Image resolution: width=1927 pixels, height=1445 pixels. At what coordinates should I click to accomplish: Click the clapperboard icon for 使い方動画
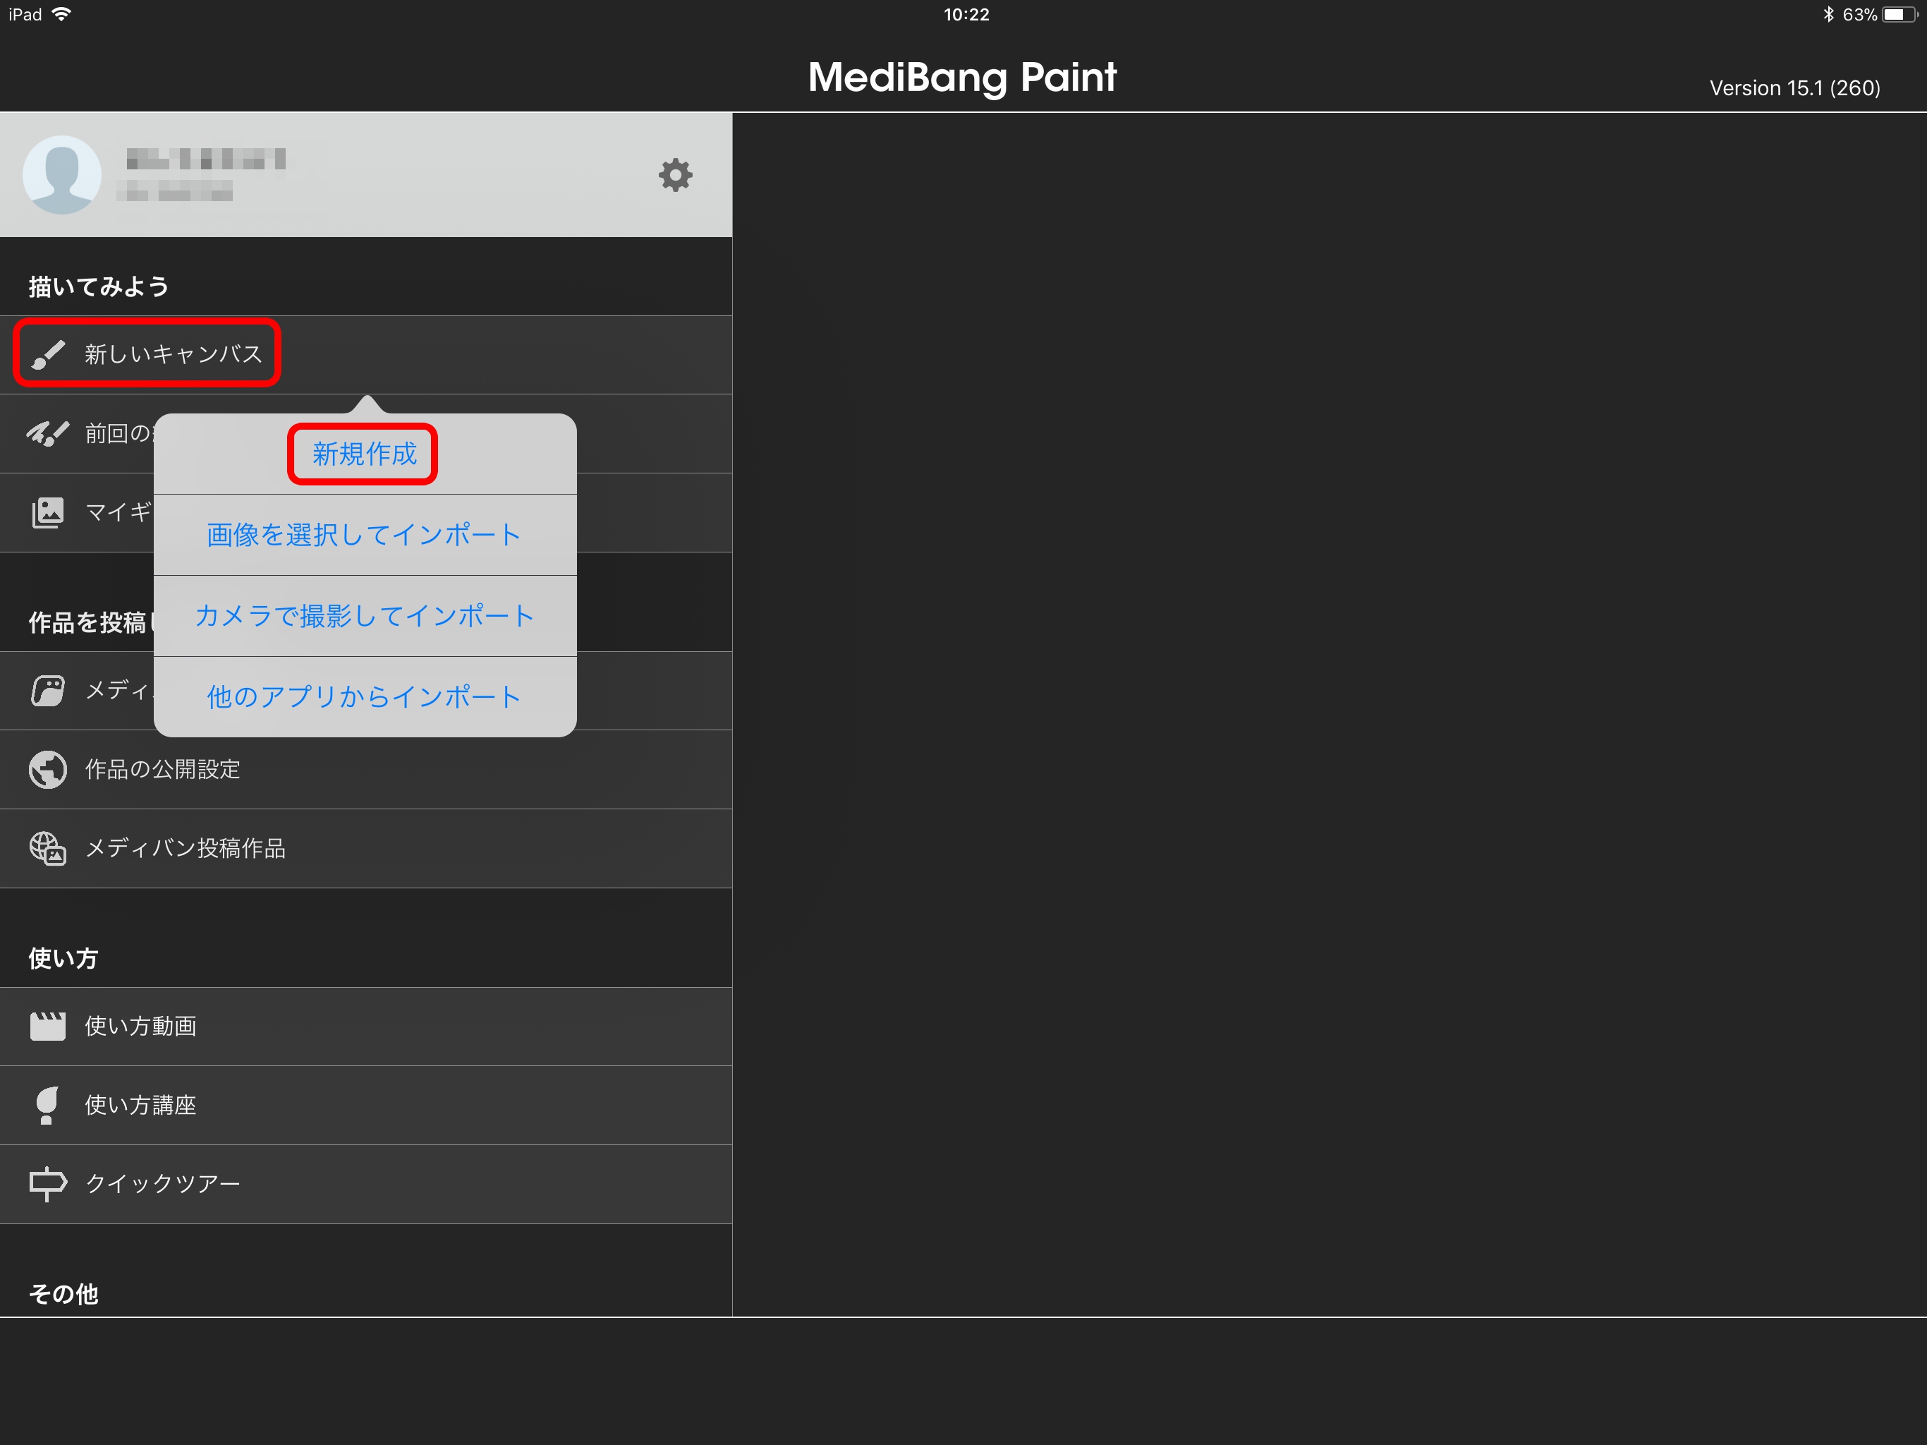pyautogui.click(x=48, y=1026)
